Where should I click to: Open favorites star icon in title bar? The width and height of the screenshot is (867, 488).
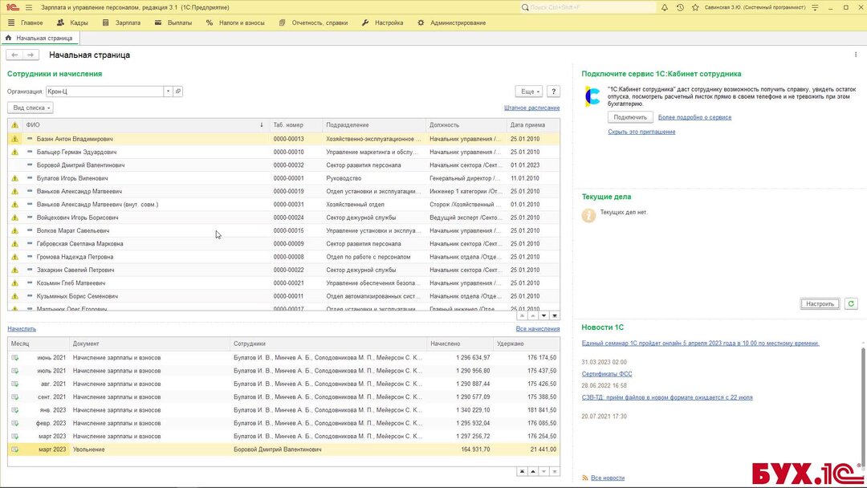696,7
